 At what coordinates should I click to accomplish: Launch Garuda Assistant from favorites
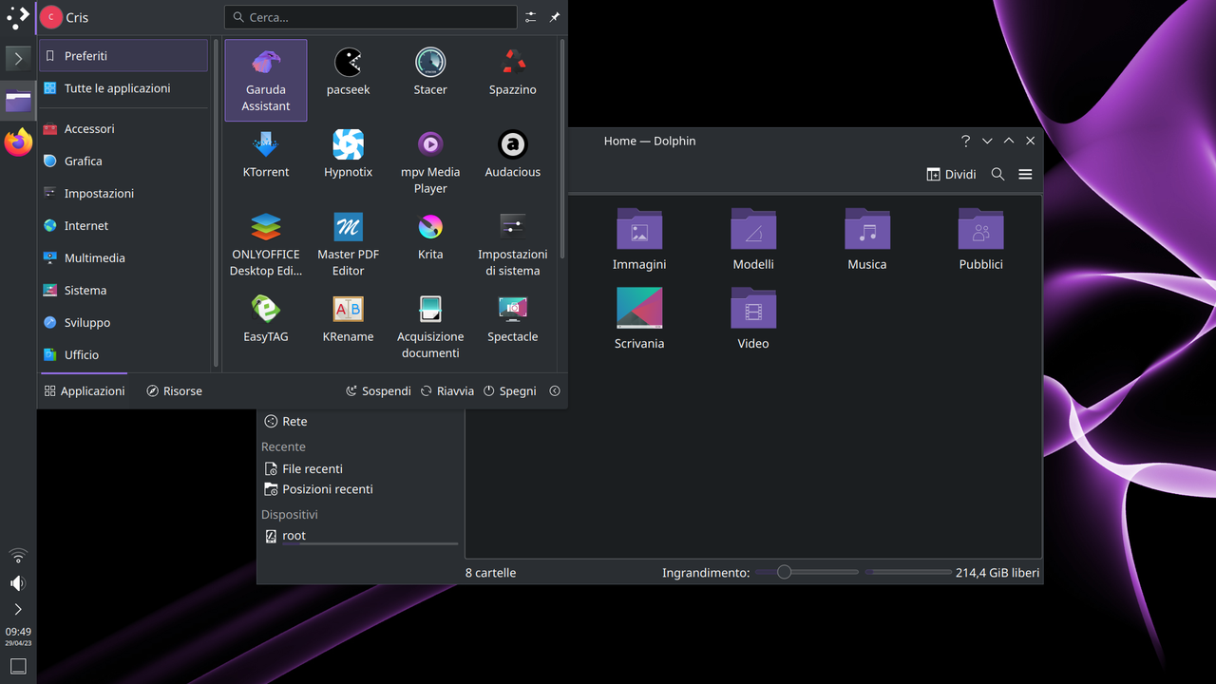[266, 80]
